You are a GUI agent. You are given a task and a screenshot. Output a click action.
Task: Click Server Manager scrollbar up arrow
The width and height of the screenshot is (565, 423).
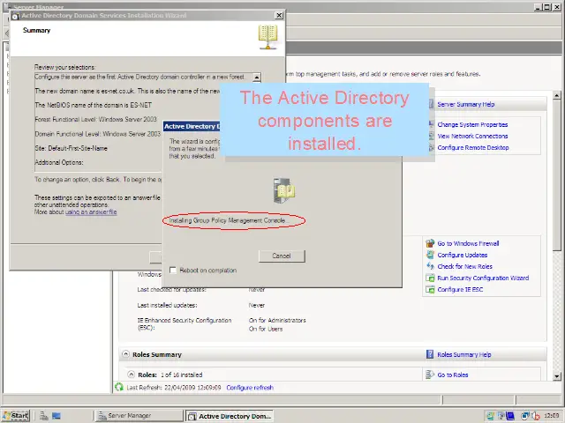pyautogui.click(x=557, y=96)
